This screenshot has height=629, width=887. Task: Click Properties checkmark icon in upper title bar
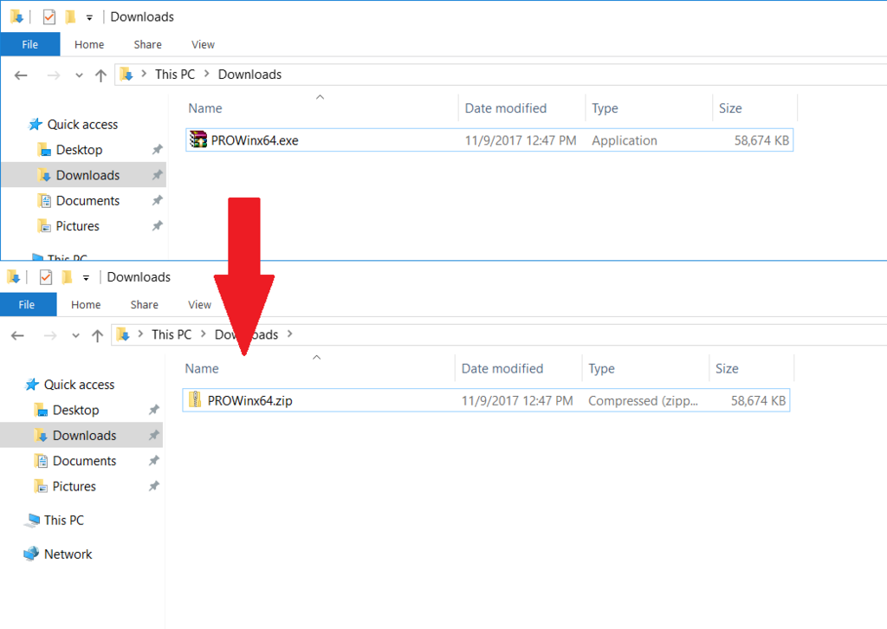point(49,17)
